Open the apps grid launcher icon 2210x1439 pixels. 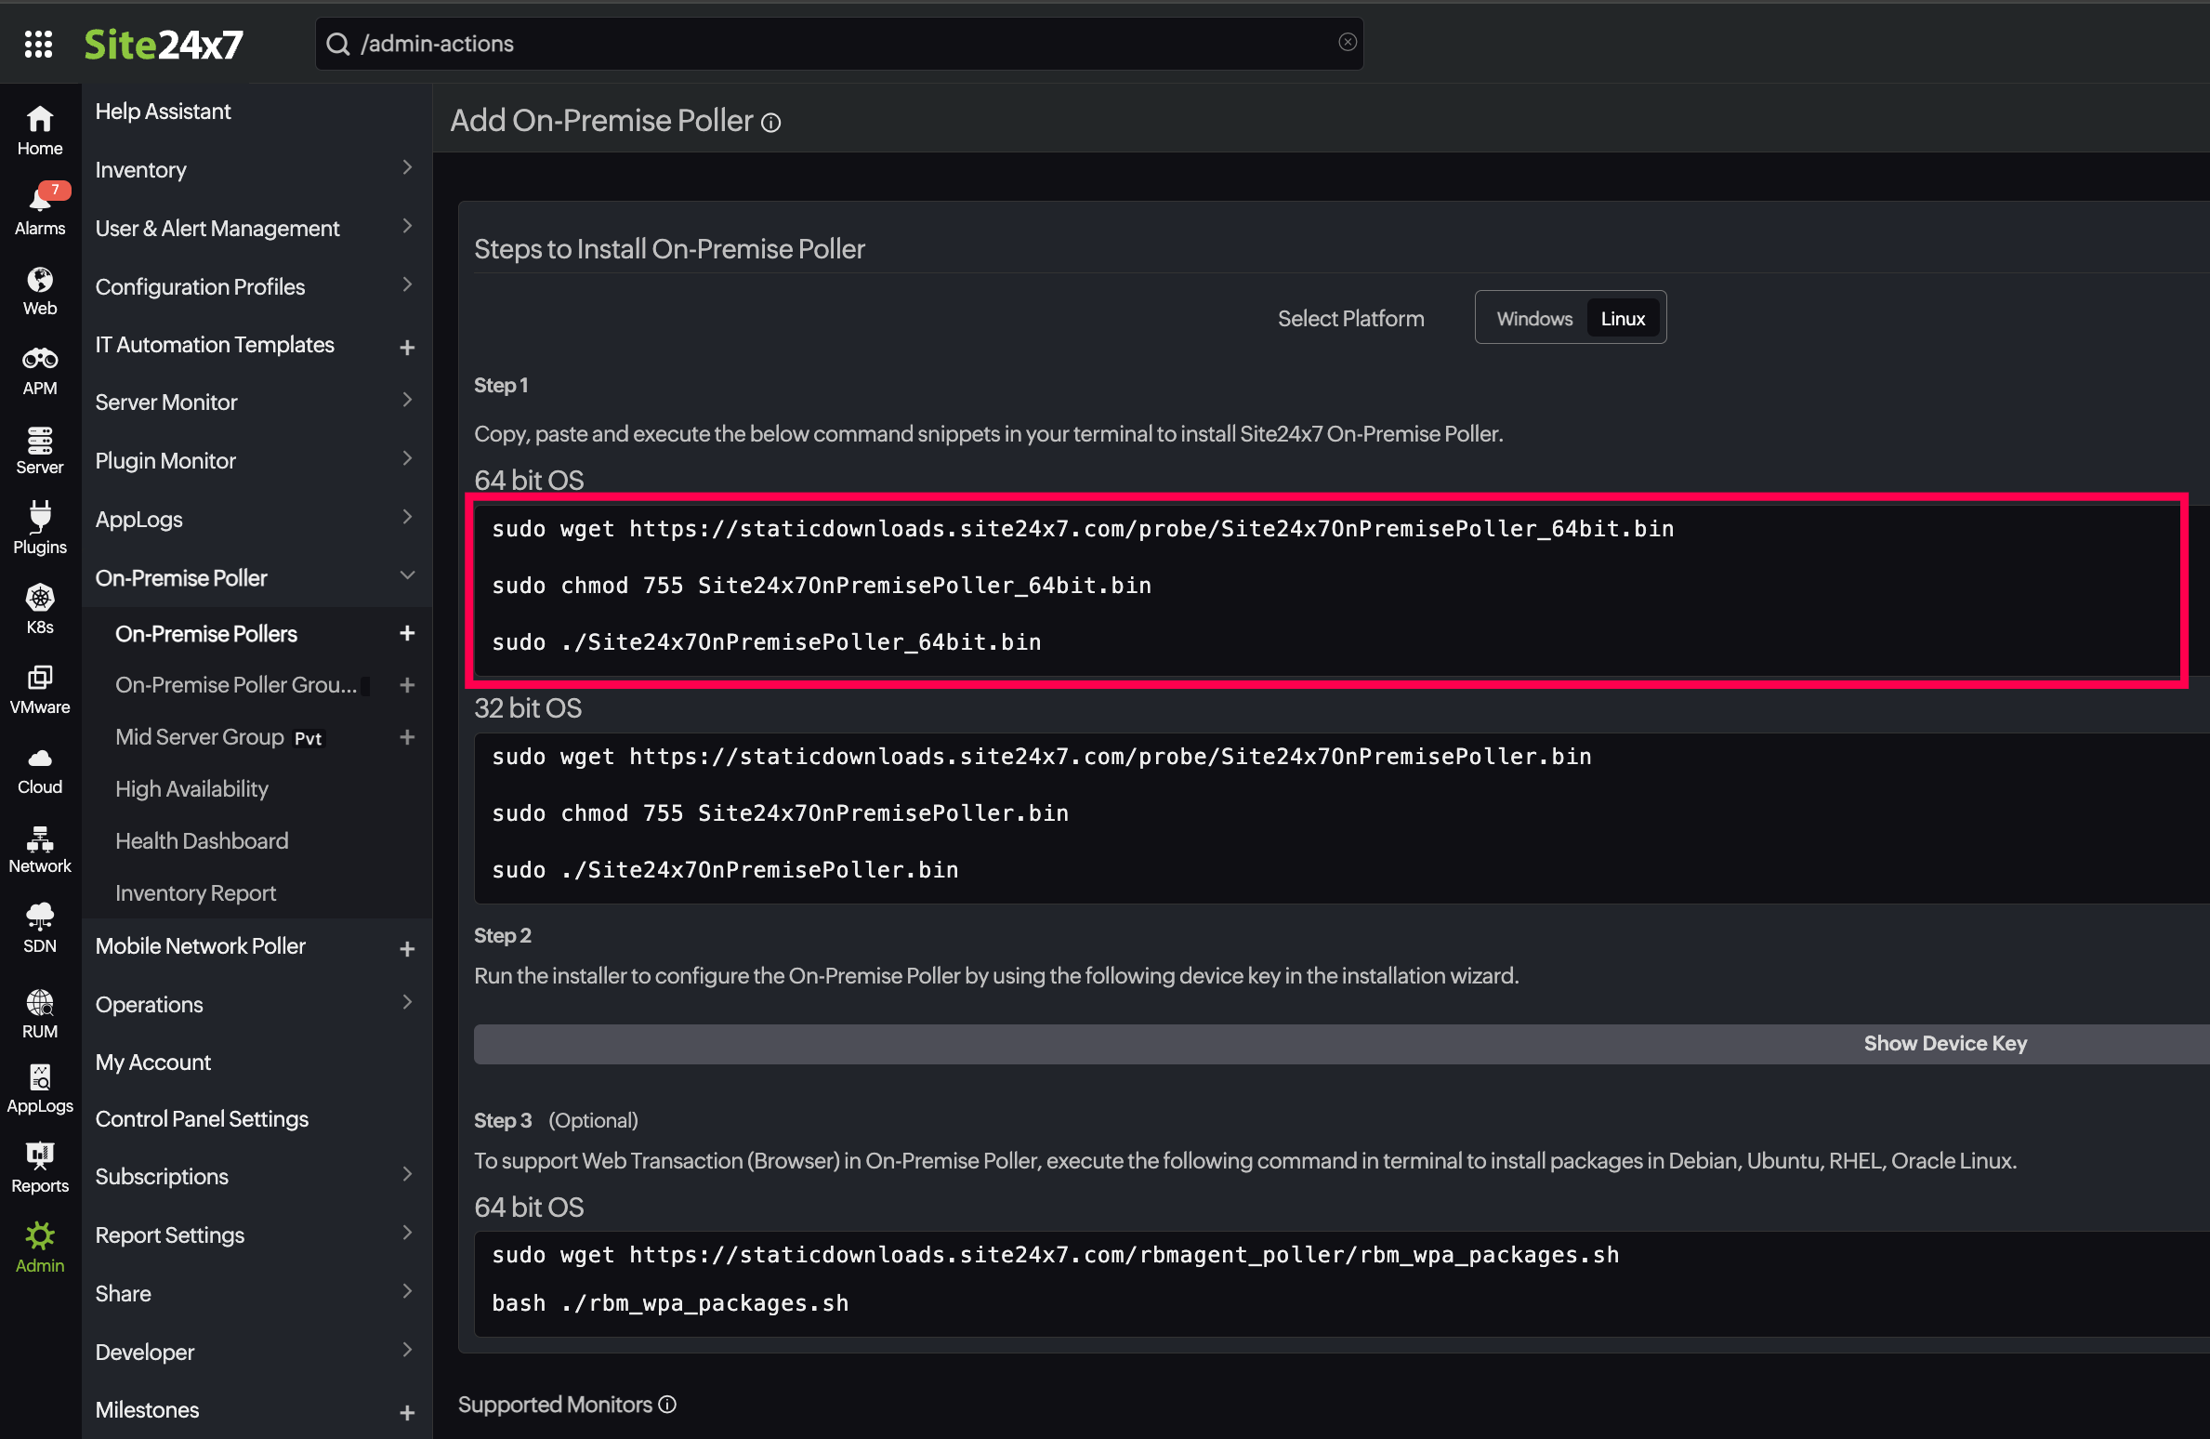point(38,44)
